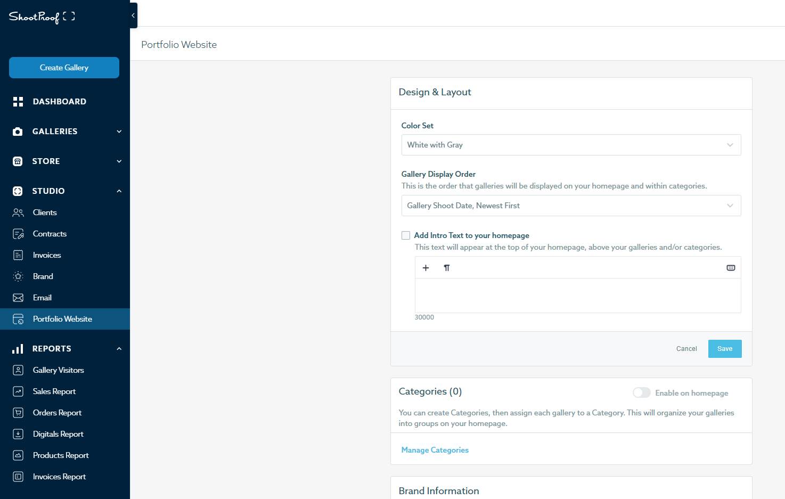Open the Color Set dropdown

(x=571, y=145)
